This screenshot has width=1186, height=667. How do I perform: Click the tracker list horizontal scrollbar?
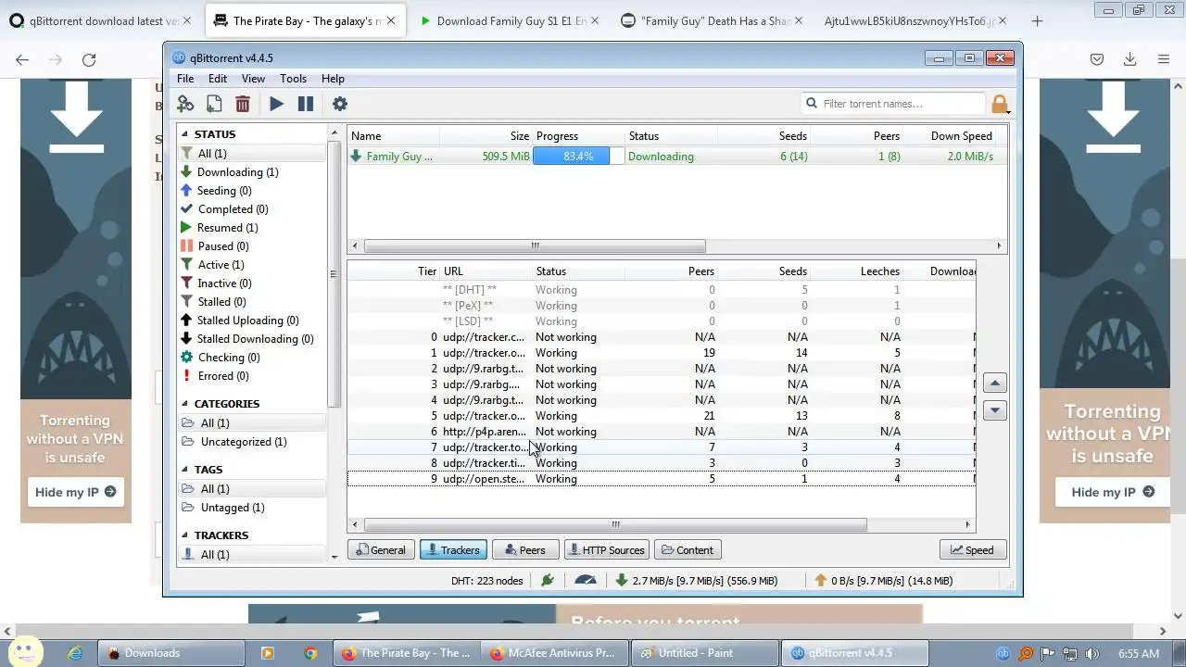click(x=615, y=524)
